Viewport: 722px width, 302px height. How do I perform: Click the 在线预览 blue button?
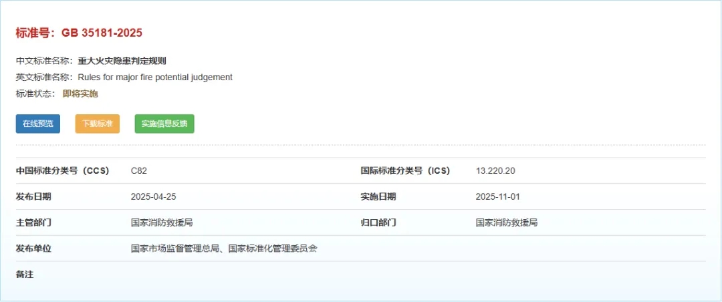tap(37, 124)
